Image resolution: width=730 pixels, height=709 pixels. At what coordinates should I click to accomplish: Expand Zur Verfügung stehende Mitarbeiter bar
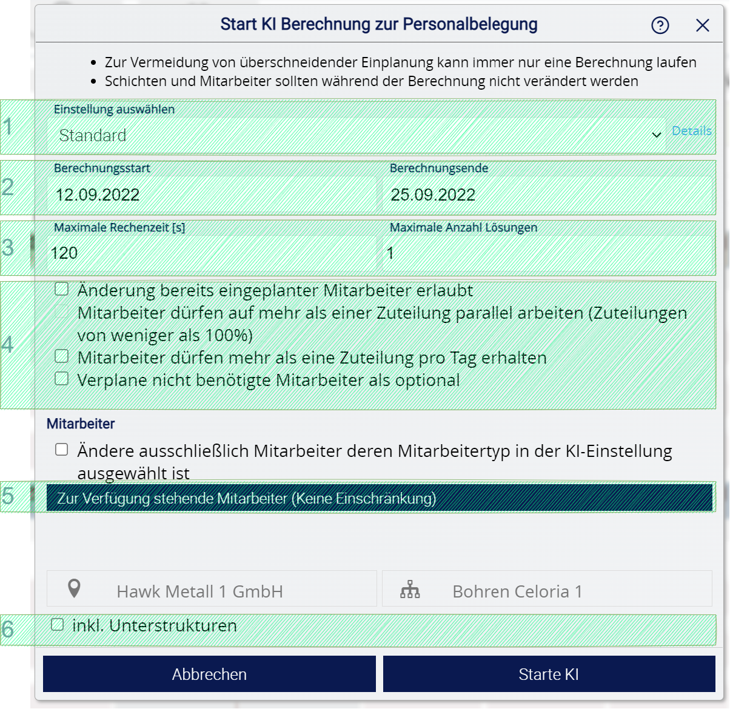tap(379, 498)
